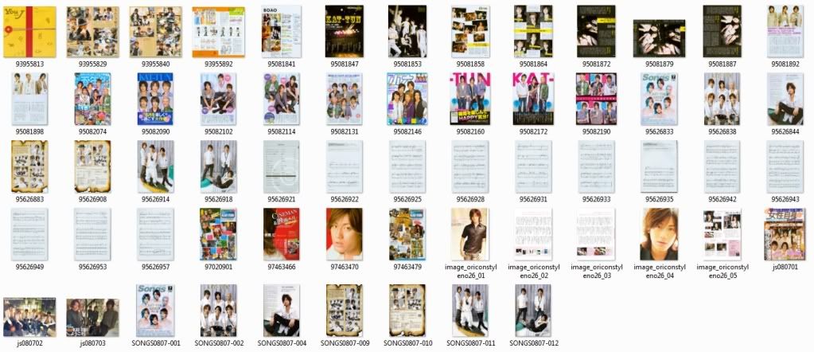Select the thumbnail for file 95626918
Viewport: 814px width, 352px height.
219,166
